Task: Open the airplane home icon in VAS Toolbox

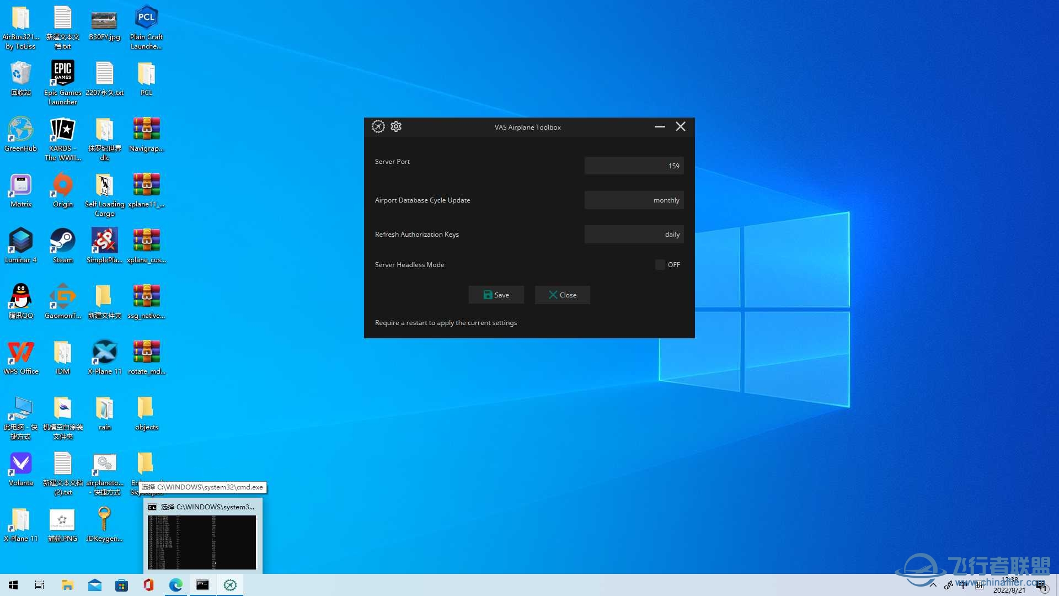Action: (x=378, y=126)
